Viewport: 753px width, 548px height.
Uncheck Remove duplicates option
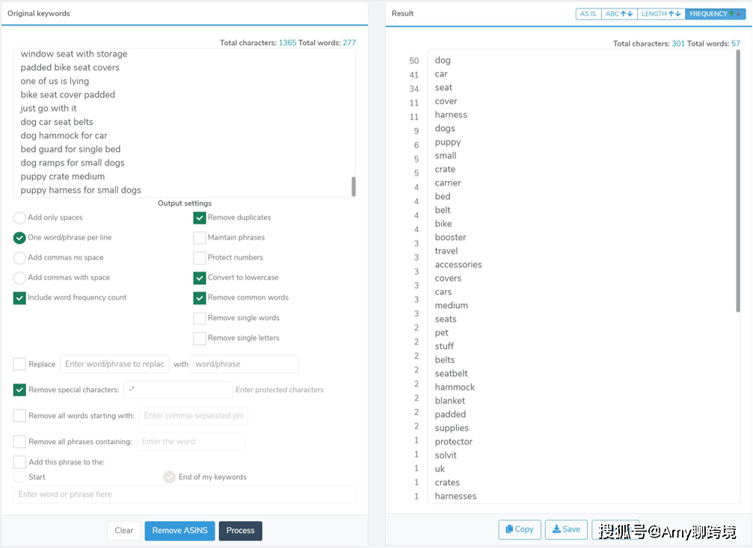point(200,218)
